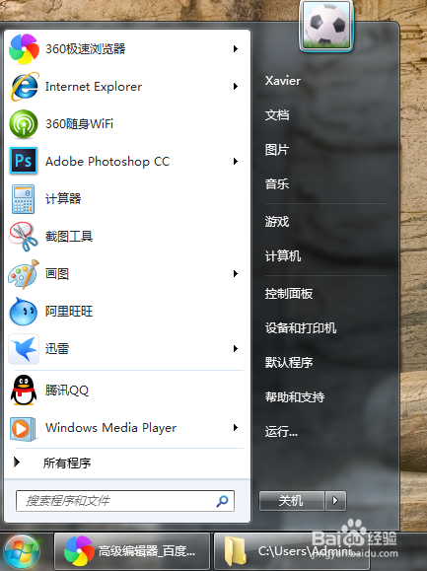Viewport: 427px width, 571px height.
Task: Open the 360随身WiFi icon
Action: [x=24, y=124]
